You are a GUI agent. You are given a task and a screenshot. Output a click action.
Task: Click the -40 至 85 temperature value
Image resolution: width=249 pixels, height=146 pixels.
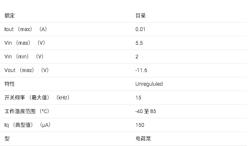coord(146,111)
